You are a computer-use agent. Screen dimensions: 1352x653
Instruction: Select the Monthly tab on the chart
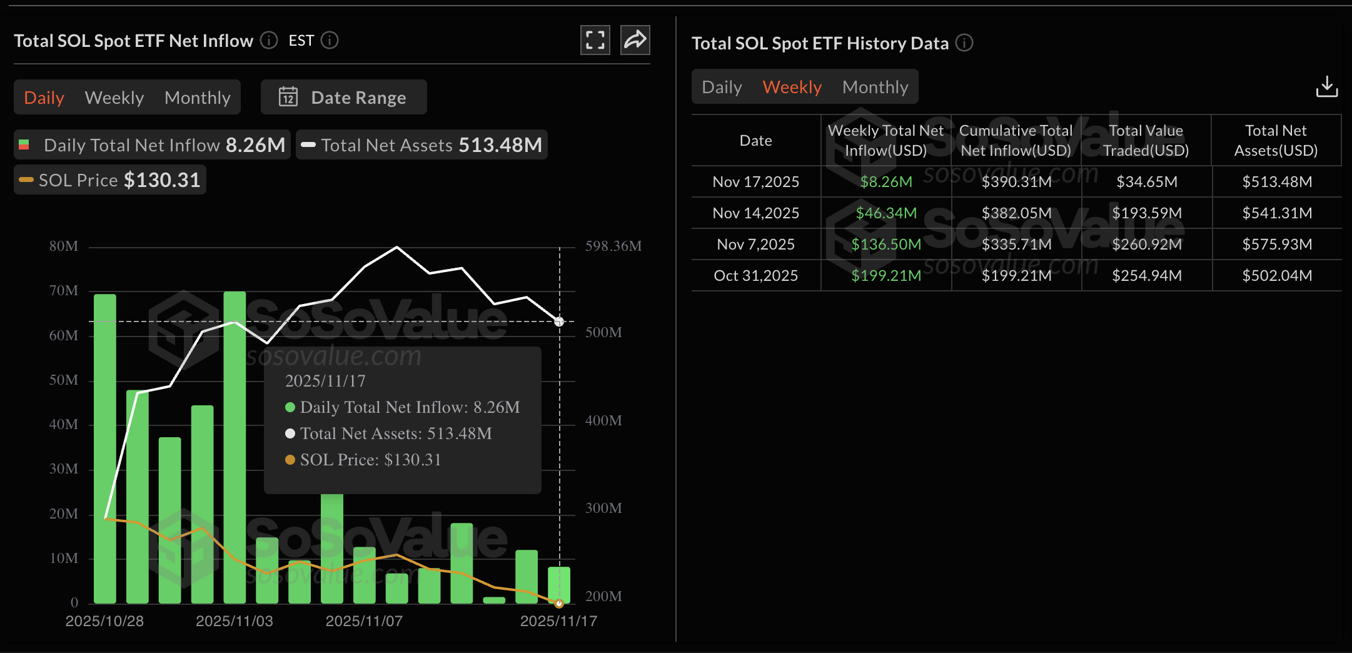(197, 97)
